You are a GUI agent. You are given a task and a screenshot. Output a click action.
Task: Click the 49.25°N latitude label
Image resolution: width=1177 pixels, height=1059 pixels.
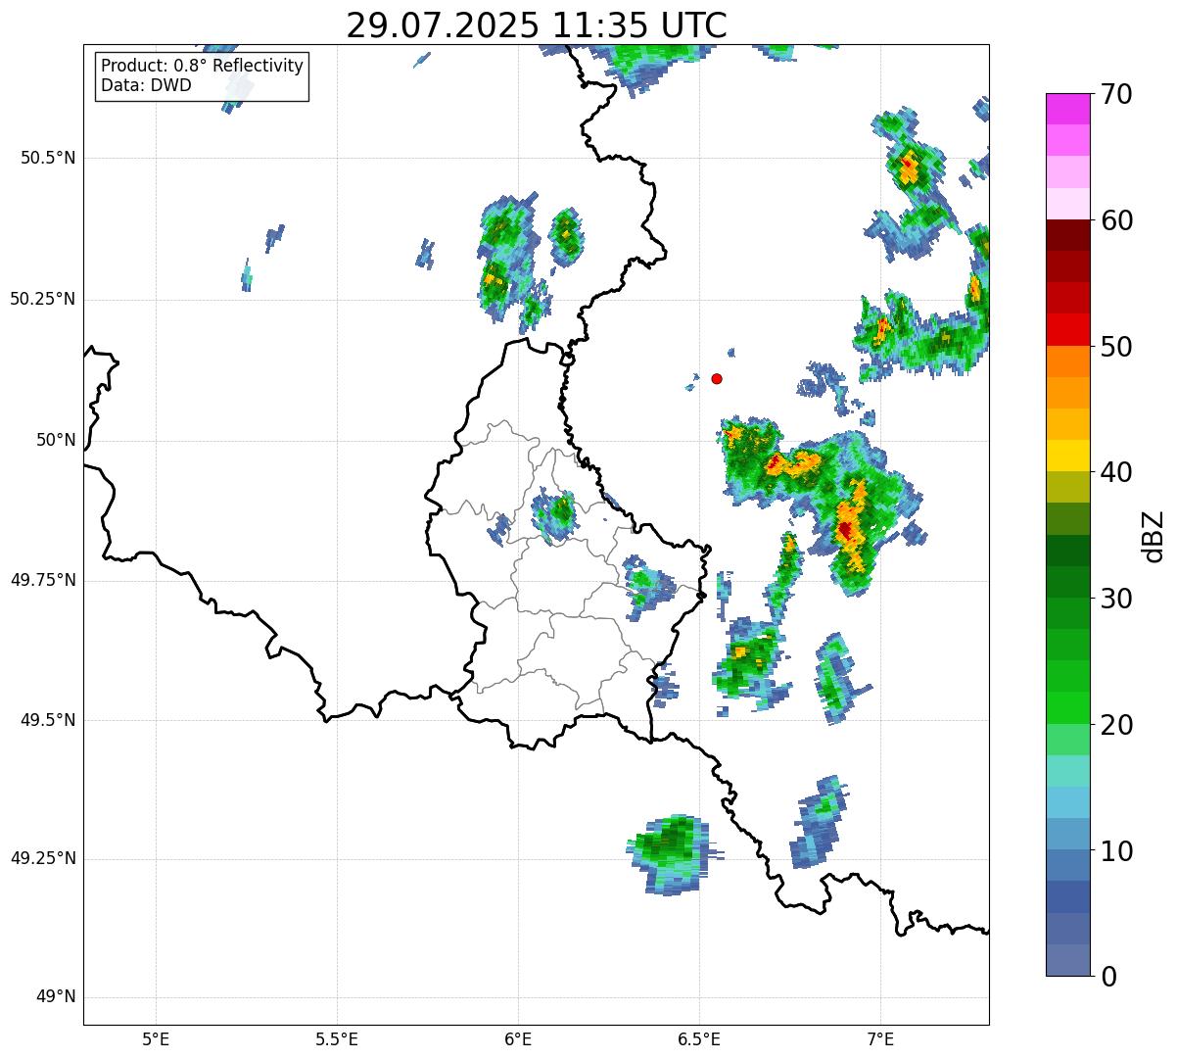(x=43, y=858)
